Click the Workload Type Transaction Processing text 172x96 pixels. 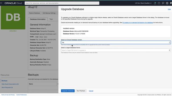(x=42, y=31)
